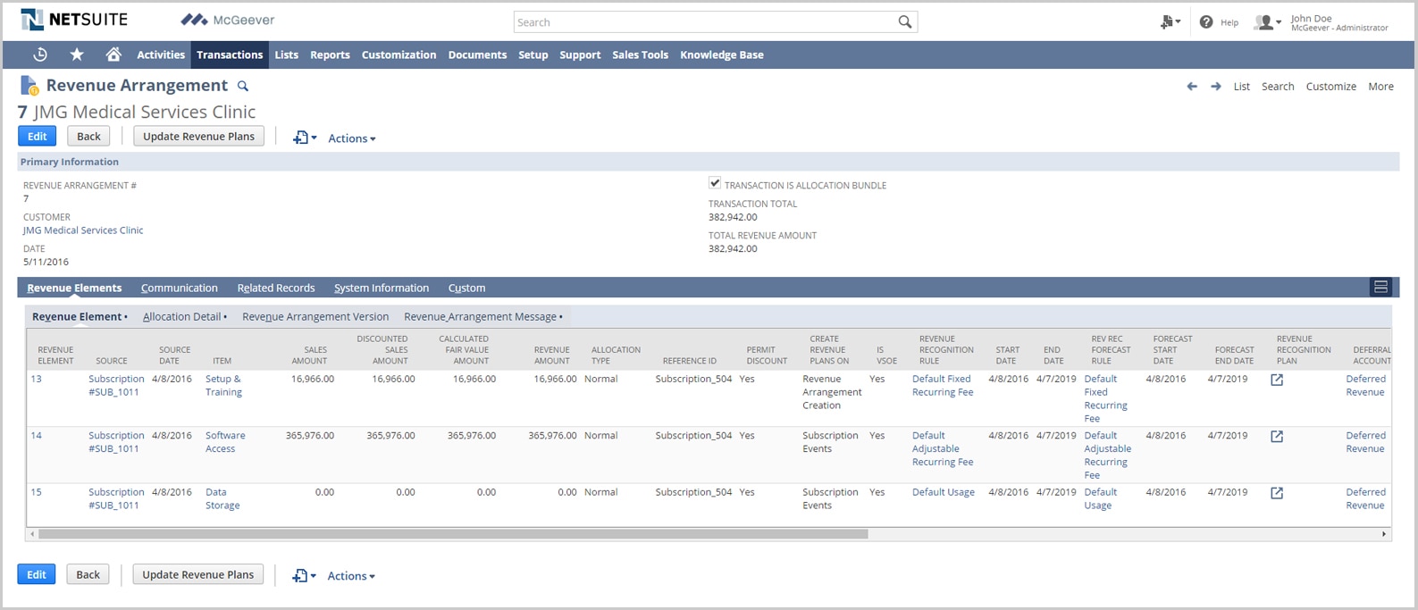1418x610 pixels.
Task: Switch to the System Information tab
Action: tap(382, 288)
